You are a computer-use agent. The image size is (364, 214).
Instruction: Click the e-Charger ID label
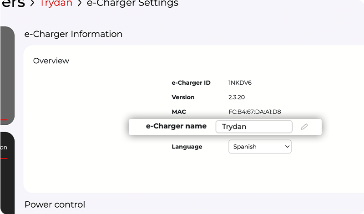coord(191,83)
